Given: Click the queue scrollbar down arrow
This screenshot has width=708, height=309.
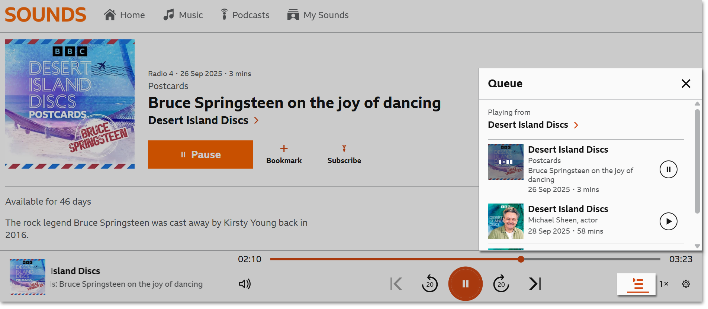Looking at the screenshot, I should (698, 246).
